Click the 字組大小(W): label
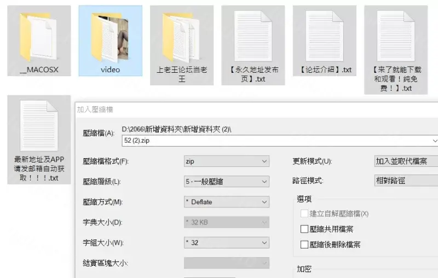 coord(103,243)
